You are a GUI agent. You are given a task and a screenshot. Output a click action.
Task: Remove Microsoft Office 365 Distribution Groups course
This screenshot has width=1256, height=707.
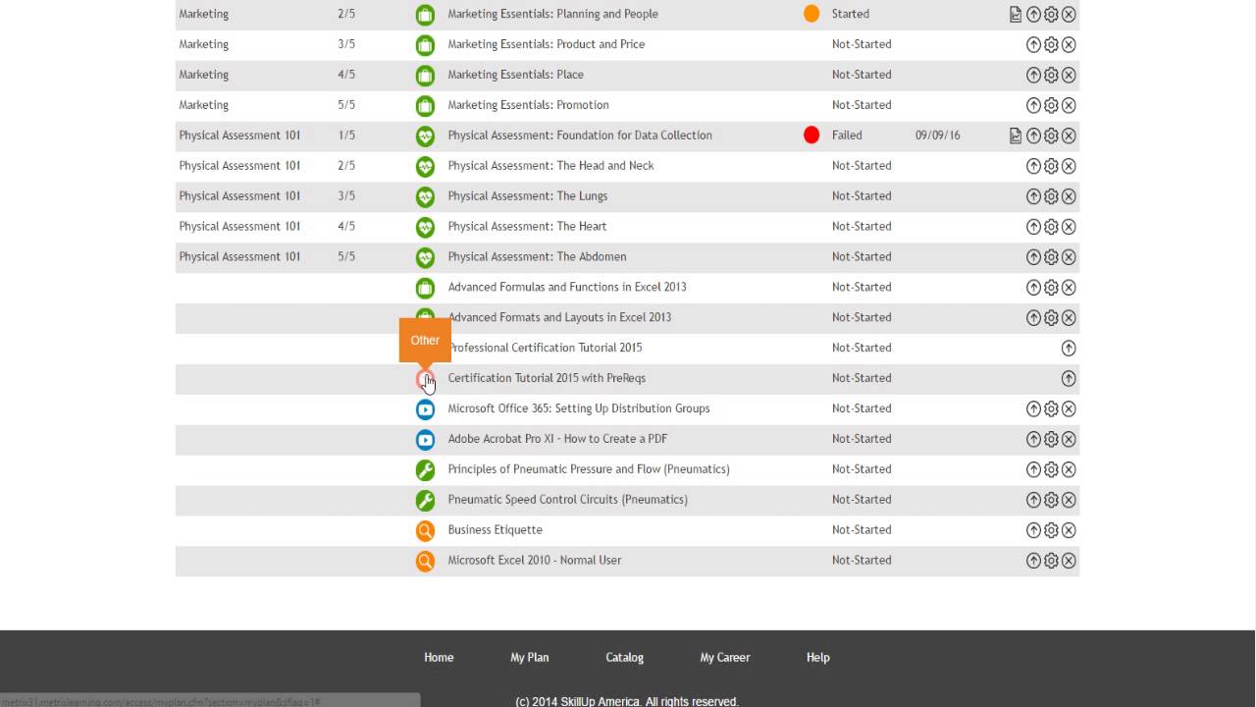[x=1069, y=408]
